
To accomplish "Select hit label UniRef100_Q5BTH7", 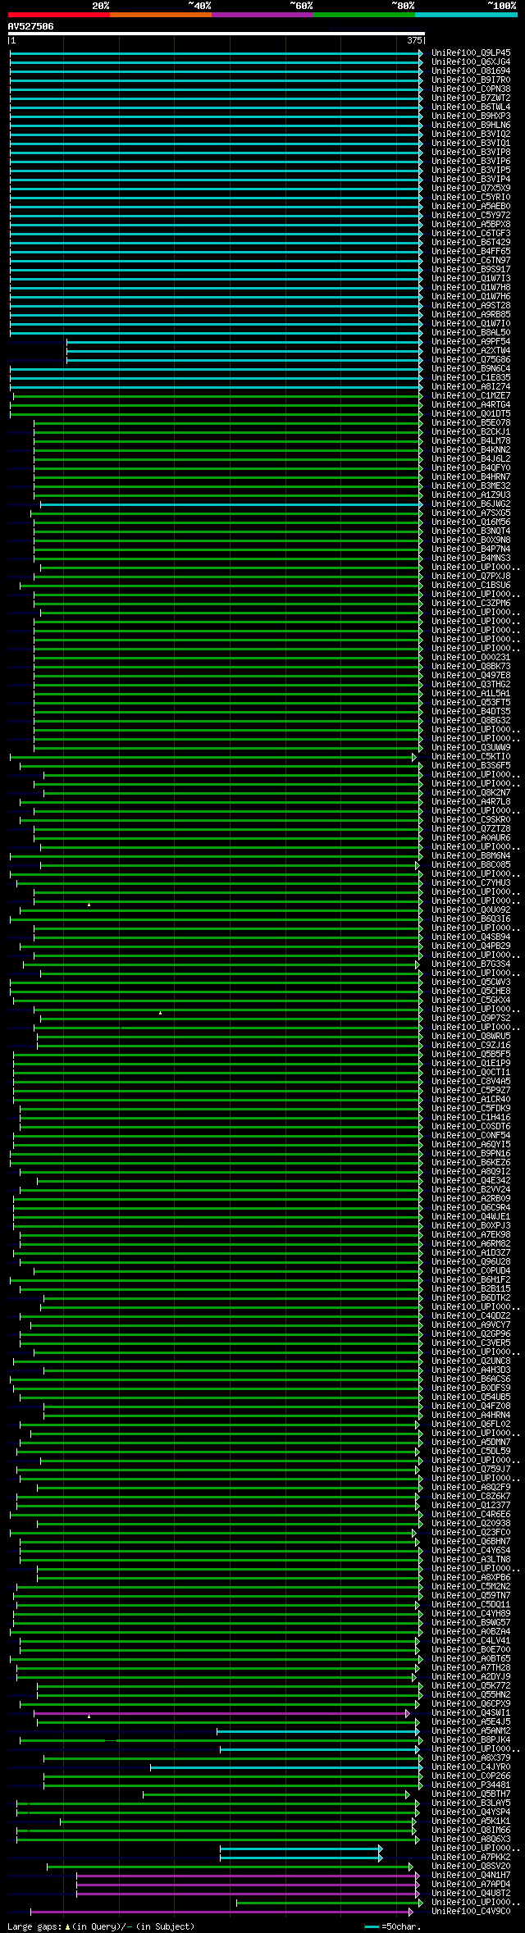I will (x=471, y=1794).
